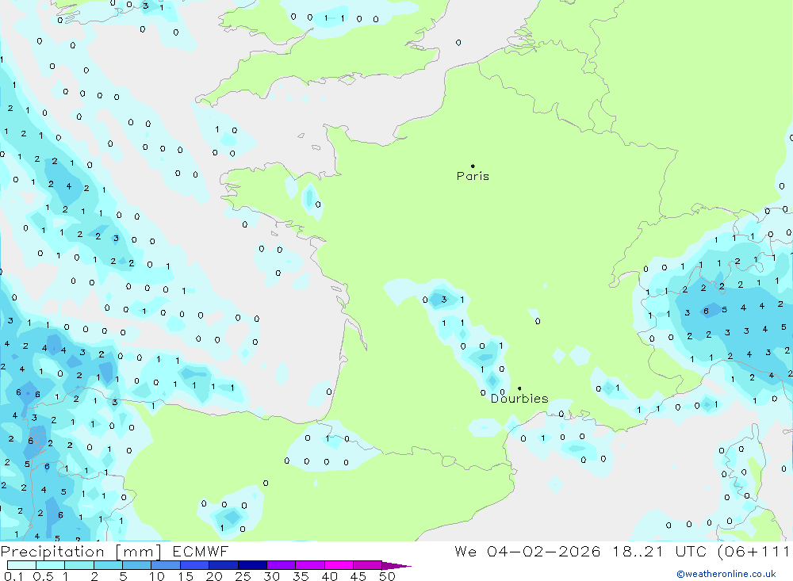This screenshot has width=793, height=581.
Task: Click the Paris city label
Action: point(473,176)
